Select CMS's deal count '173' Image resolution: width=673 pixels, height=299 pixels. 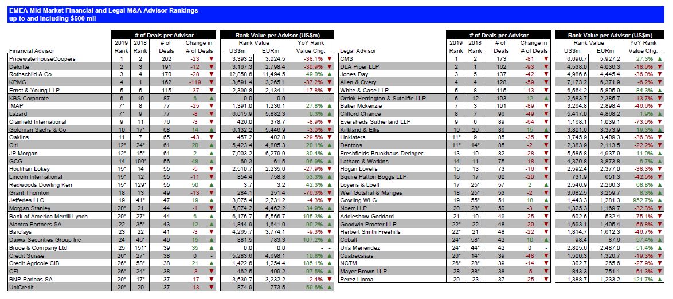click(500, 59)
